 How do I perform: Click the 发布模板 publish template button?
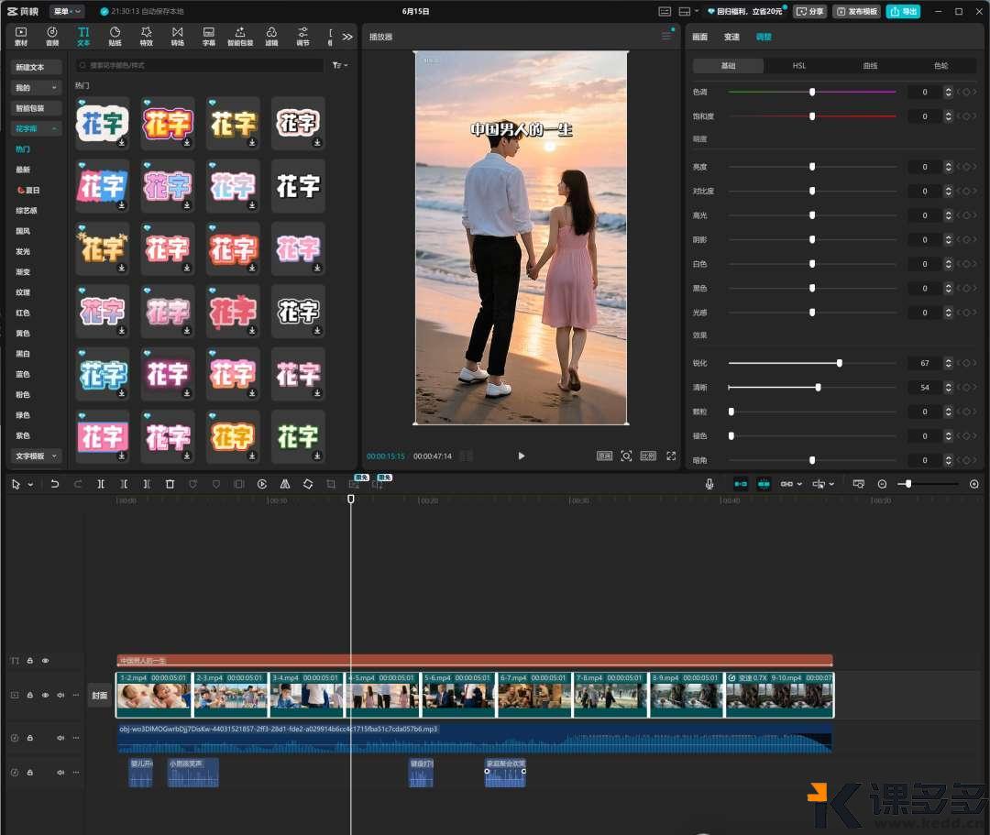[x=857, y=11]
